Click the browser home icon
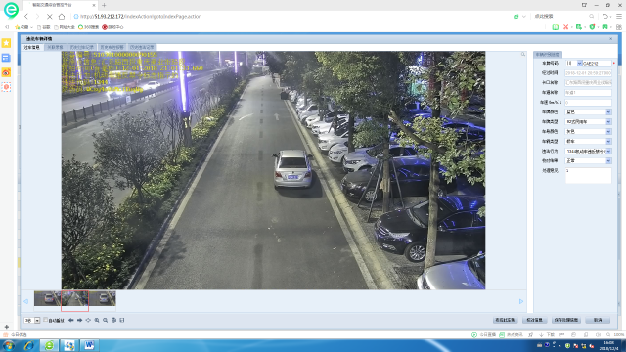The width and height of the screenshot is (626, 352). tap(62, 17)
